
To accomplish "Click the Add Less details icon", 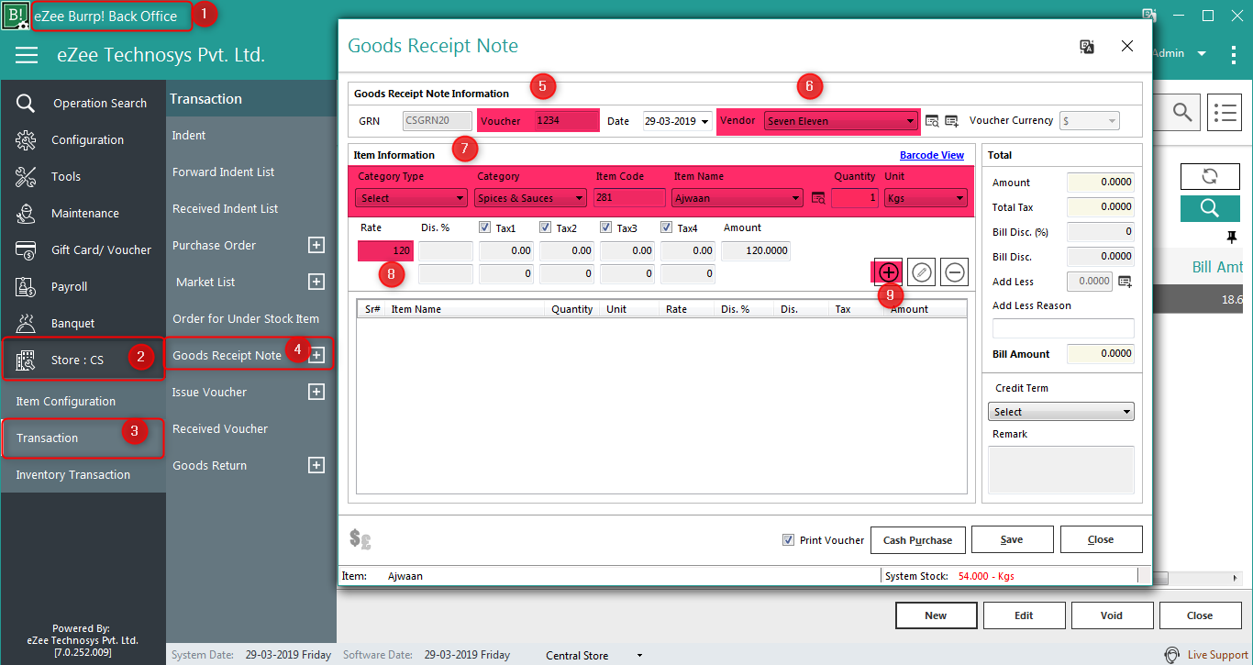I will (1125, 282).
